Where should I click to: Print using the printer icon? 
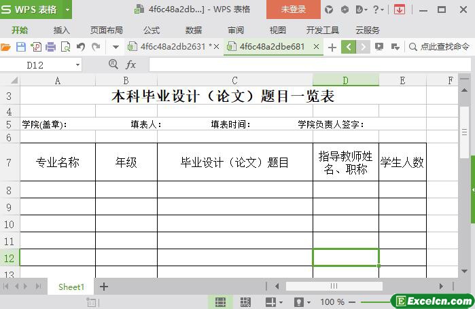(50, 47)
